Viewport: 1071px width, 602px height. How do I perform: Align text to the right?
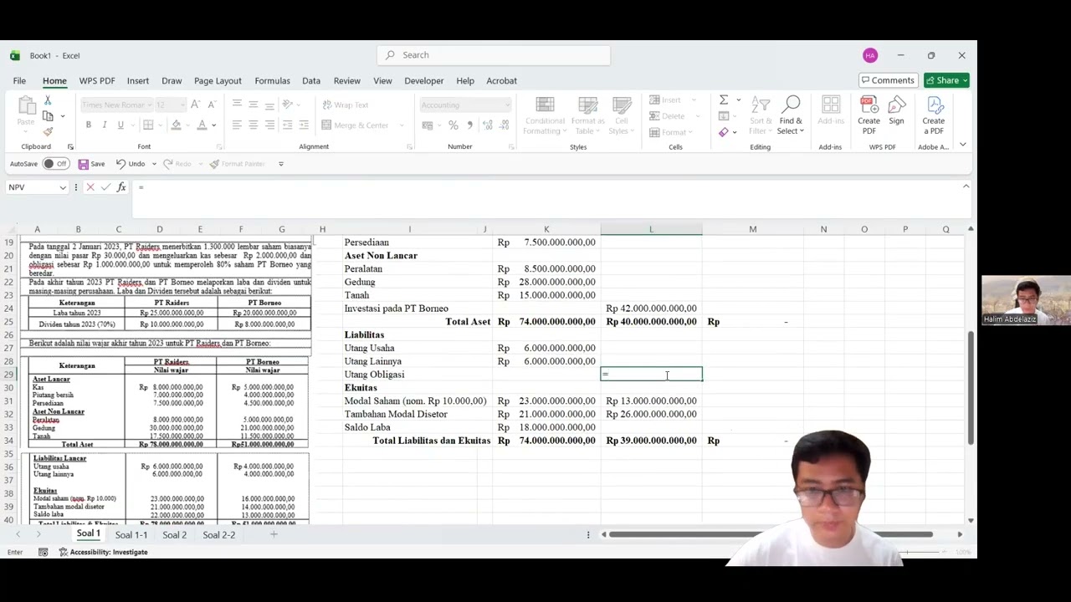[269, 125]
